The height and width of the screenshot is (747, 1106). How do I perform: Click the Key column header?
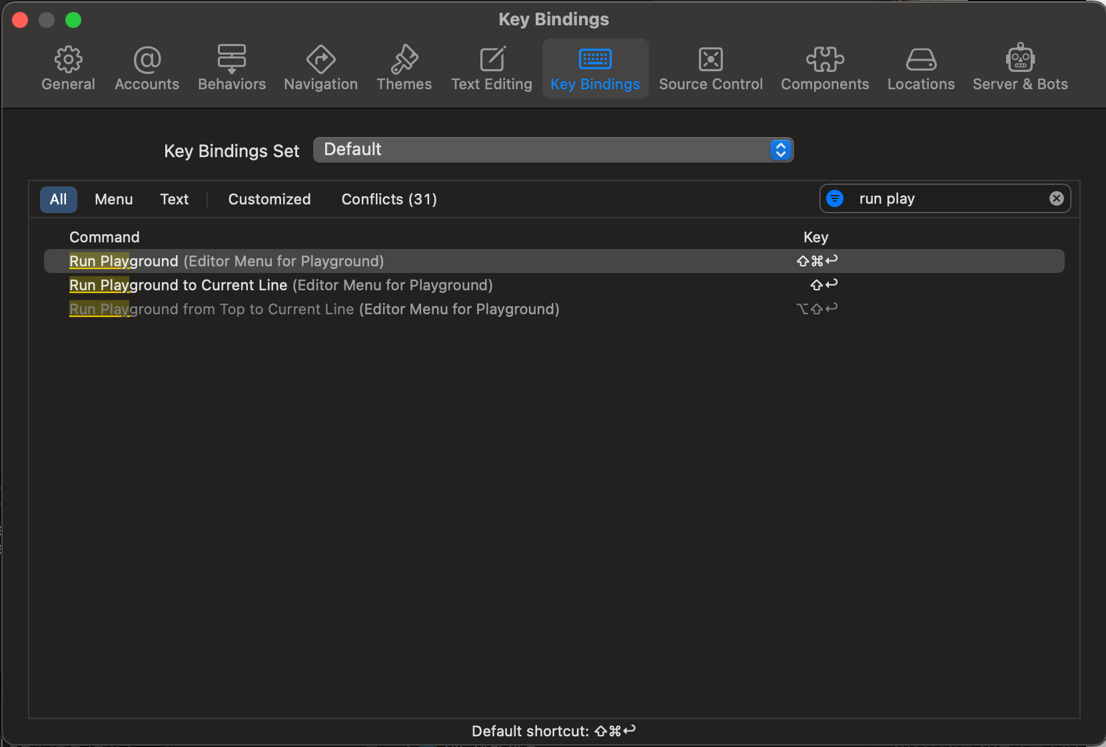pyautogui.click(x=816, y=237)
